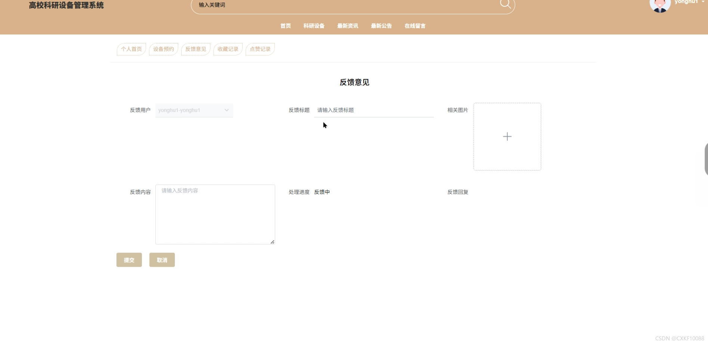Open 在线留言 menu item

click(415, 26)
